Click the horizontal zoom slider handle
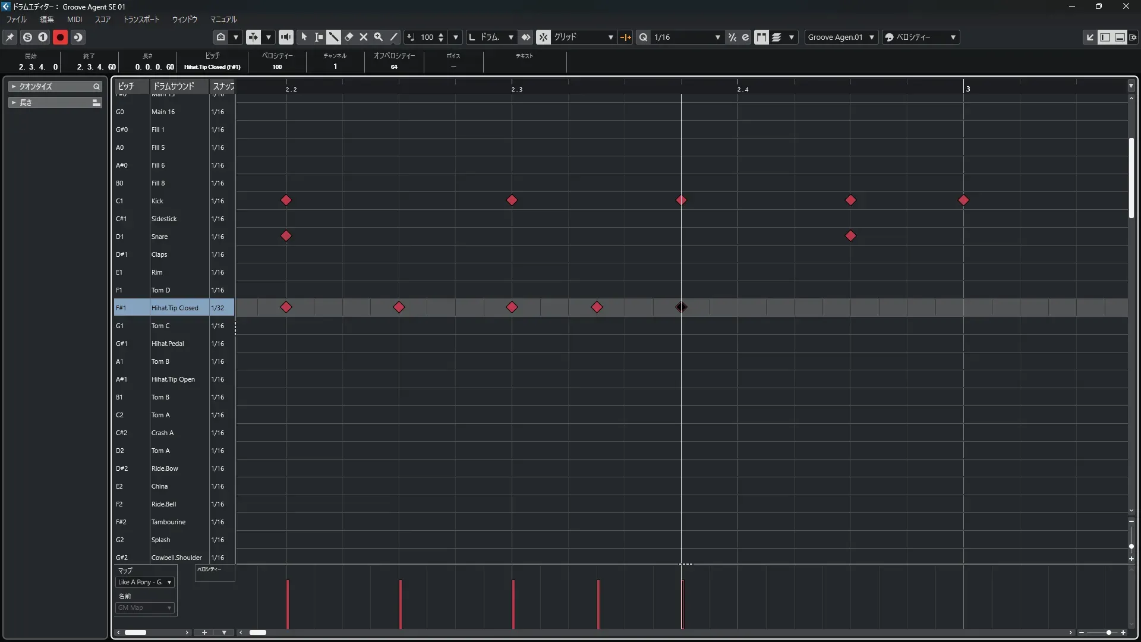 1108,632
